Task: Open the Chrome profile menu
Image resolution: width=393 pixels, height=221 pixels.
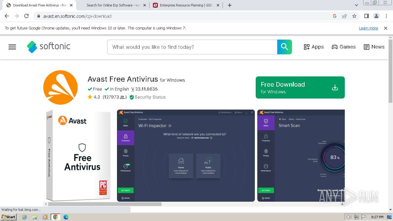Action: click(376, 16)
